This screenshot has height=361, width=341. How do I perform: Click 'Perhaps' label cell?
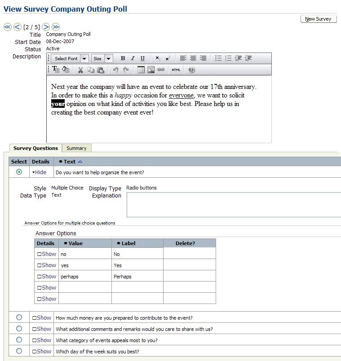click(137, 276)
